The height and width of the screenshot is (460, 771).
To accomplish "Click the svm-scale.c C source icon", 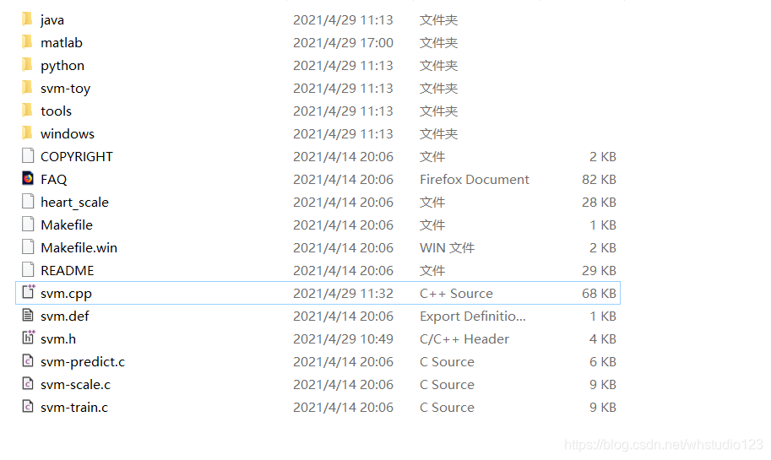I will (28, 383).
